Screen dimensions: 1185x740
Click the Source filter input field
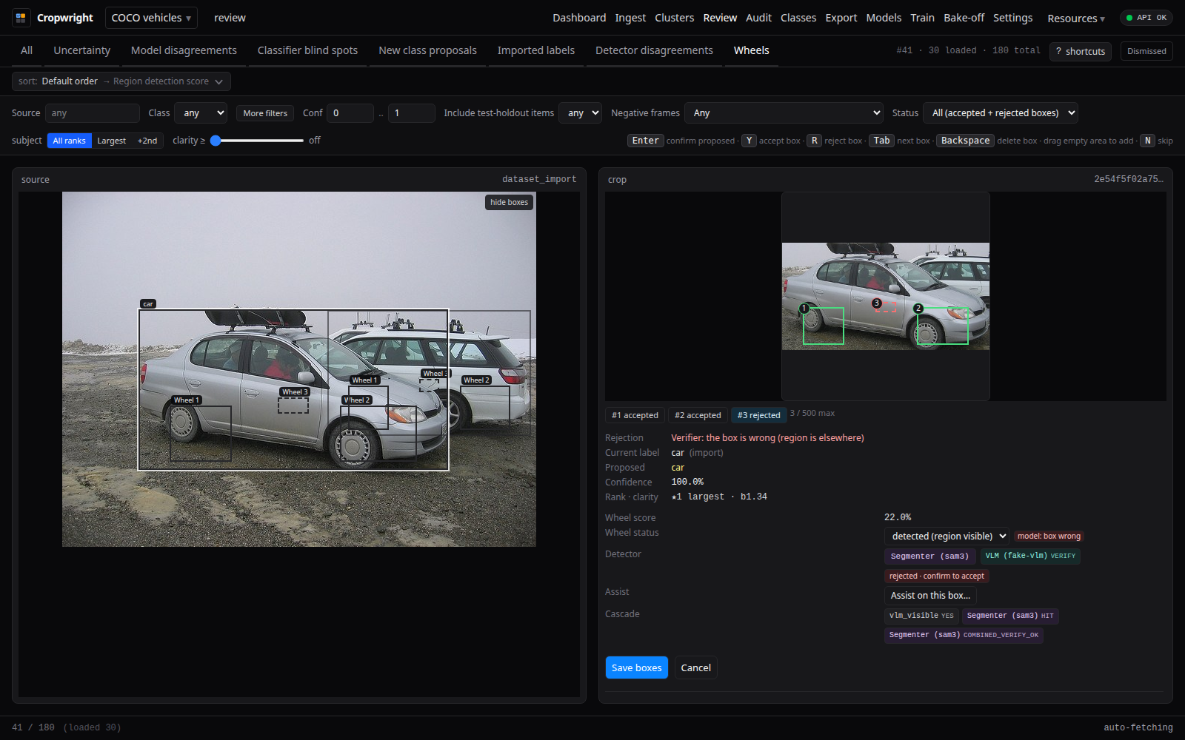click(x=93, y=113)
